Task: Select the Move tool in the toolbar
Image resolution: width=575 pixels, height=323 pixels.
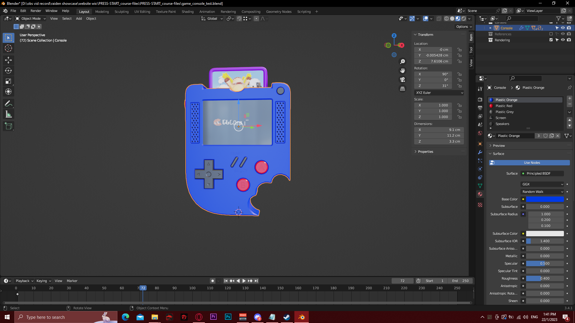Action: [8, 60]
